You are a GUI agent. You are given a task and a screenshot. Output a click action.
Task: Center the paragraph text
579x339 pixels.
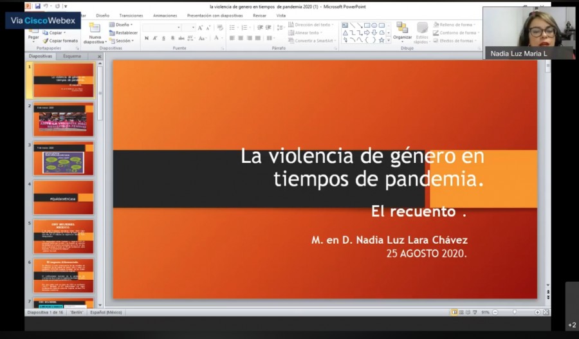pos(241,38)
